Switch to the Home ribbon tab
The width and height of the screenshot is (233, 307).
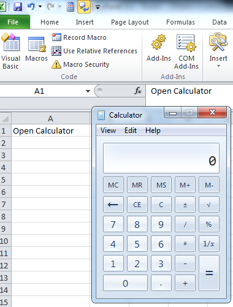(x=50, y=22)
